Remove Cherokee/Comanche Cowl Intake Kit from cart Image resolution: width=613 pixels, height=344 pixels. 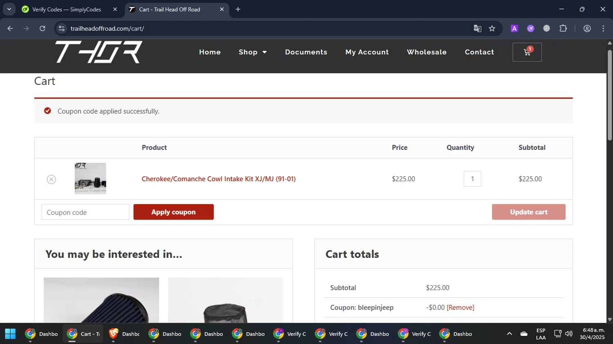pyautogui.click(x=51, y=179)
